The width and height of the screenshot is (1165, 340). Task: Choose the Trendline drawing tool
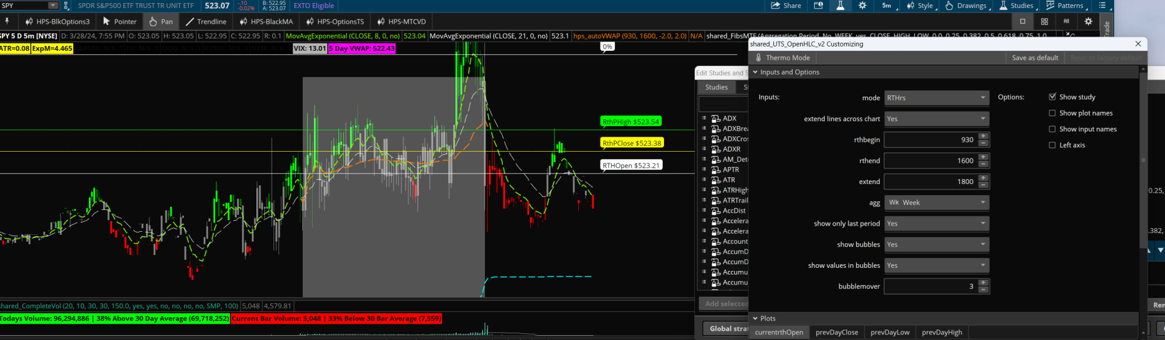coord(205,21)
